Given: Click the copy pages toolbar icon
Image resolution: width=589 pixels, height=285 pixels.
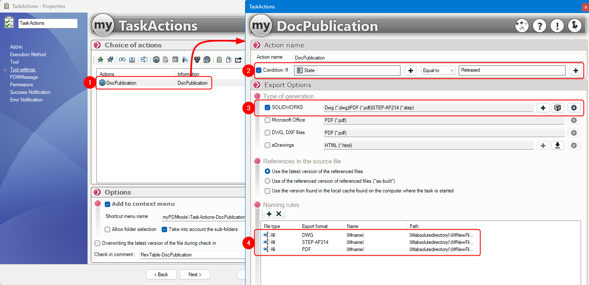Looking at the screenshot, I should 229,60.
